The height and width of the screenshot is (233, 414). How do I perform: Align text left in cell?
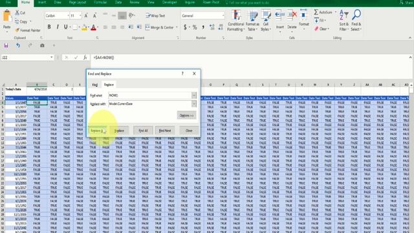coord(105,27)
